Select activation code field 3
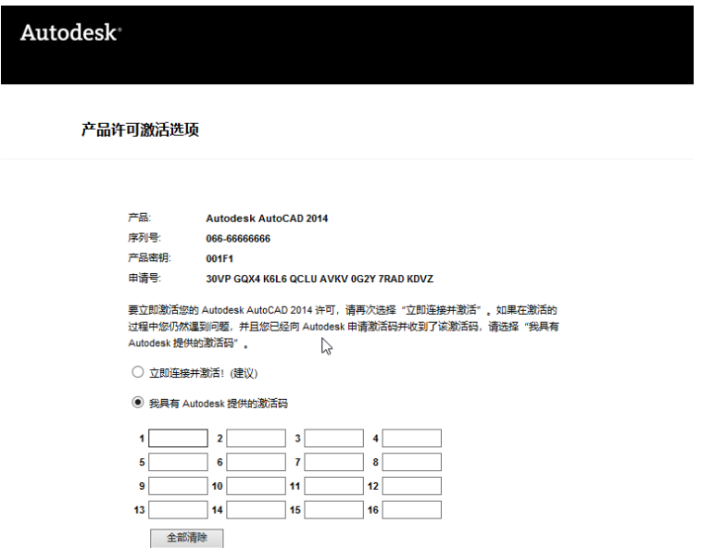Image resolution: width=702 pixels, height=548 pixels. click(333, 438)
